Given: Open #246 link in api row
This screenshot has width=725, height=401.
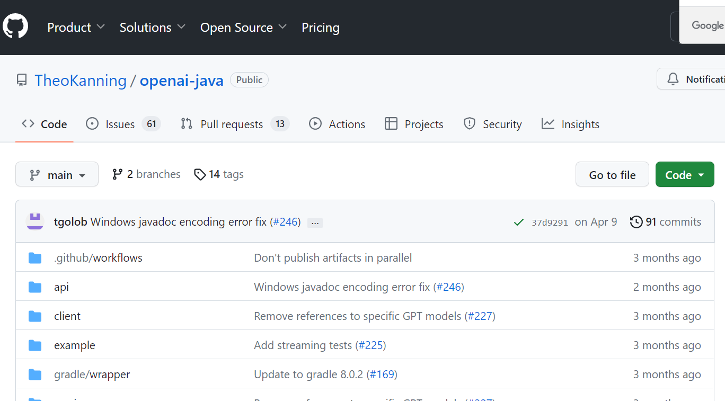Looking at the screenshot, I should (448, 287).
